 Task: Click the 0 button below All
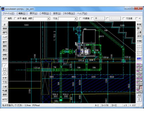(x=139, y=99)
